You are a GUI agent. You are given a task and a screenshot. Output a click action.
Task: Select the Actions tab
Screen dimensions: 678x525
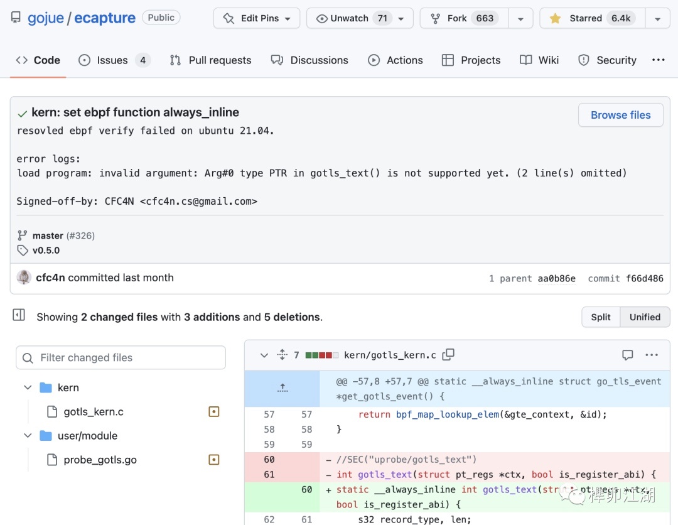pos(395,60)
